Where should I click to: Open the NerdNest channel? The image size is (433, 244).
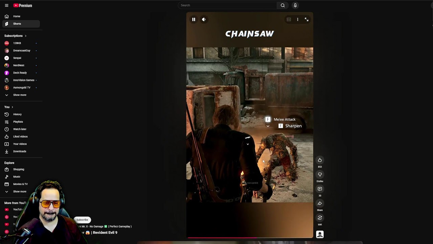click(21, 65)
